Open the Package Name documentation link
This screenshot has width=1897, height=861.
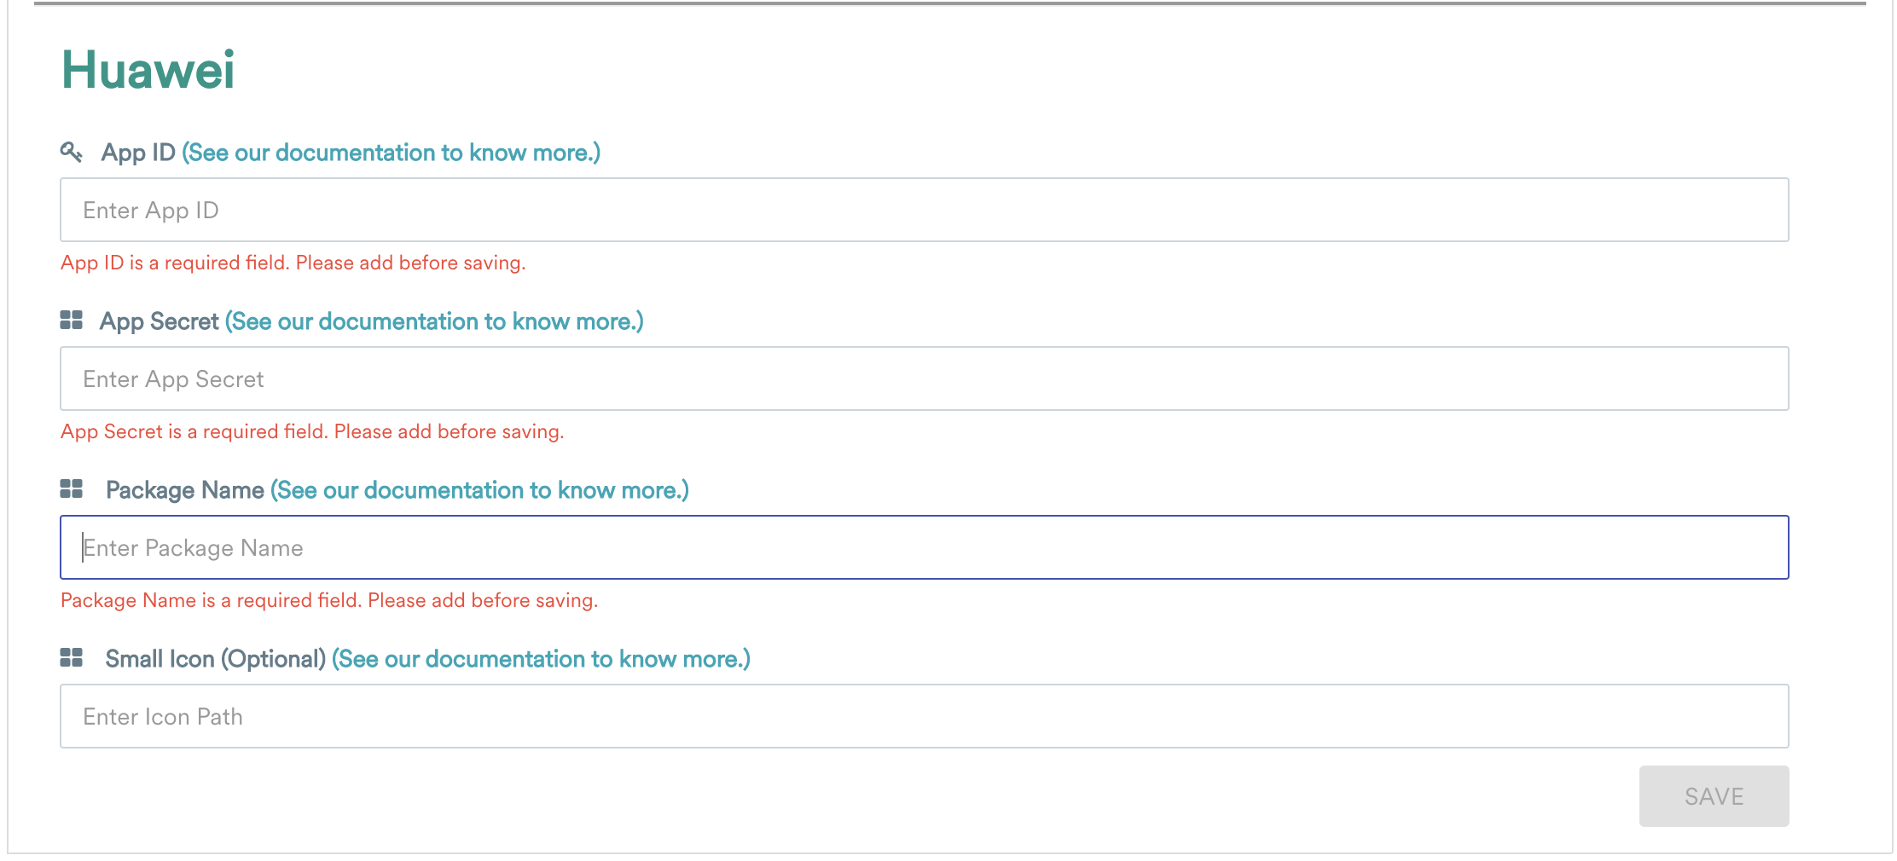pyautogui.click(x=480, y=490)
